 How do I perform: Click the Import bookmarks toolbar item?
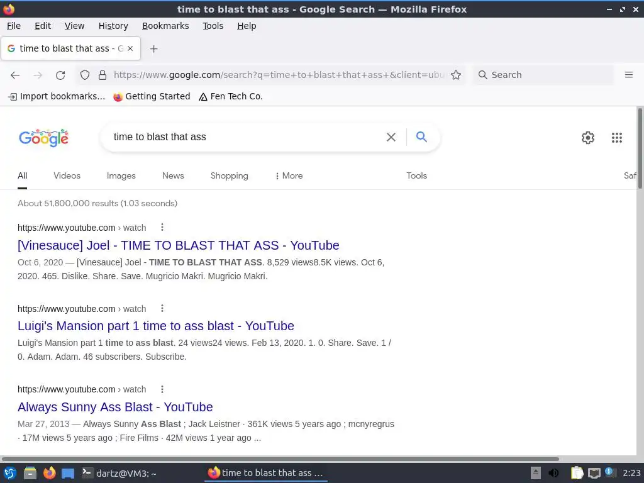coord(57,96)
